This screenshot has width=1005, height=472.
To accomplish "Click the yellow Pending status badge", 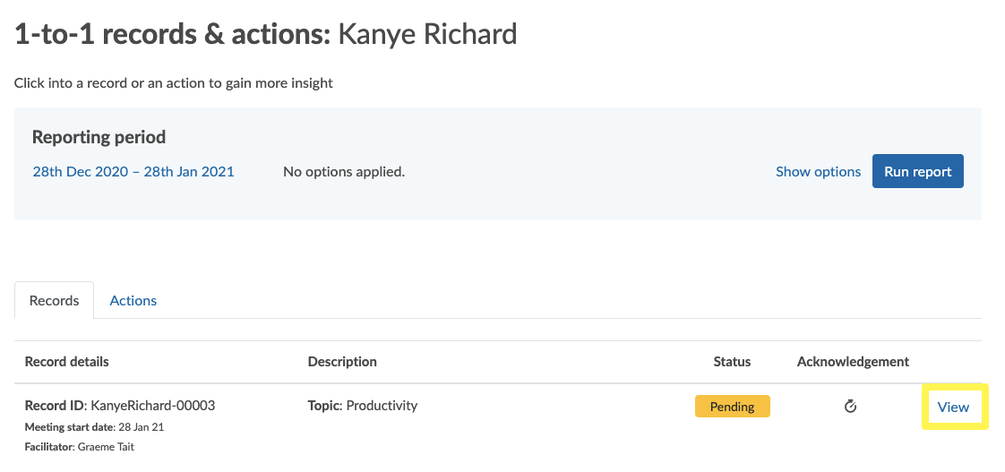I will [x=732, y=407].
